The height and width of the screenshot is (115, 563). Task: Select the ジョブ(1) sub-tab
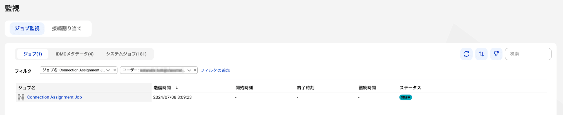click(x=33, y=54)
